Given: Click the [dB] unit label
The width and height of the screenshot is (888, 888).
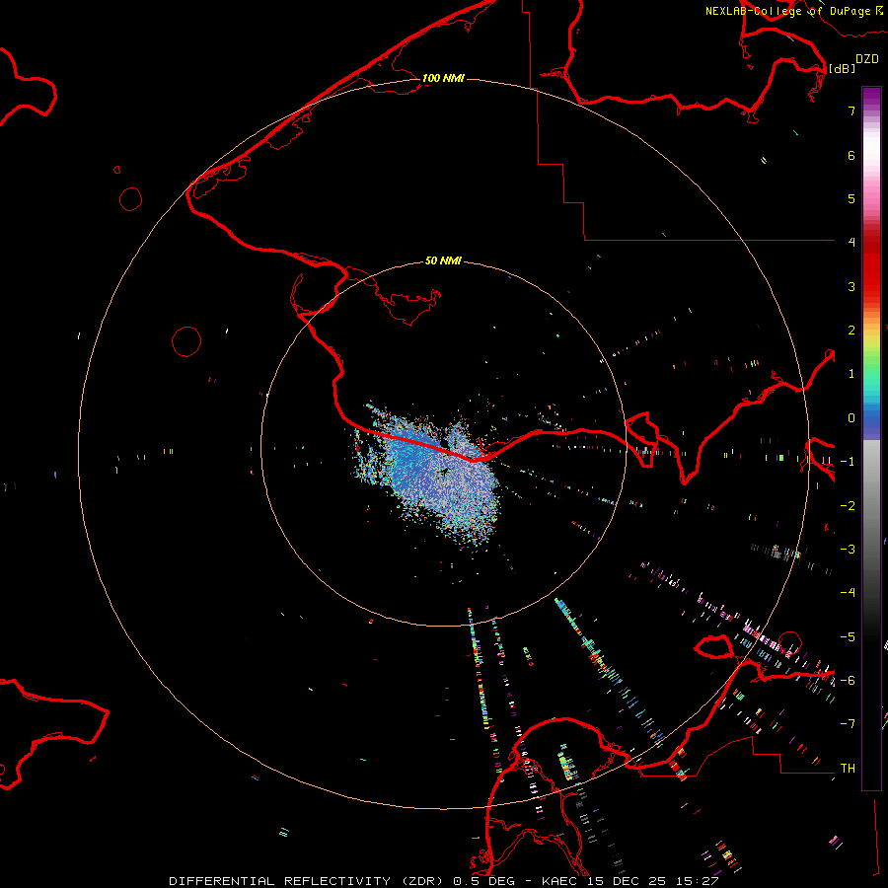Looking at the screenshot, I should coord(842,68).
